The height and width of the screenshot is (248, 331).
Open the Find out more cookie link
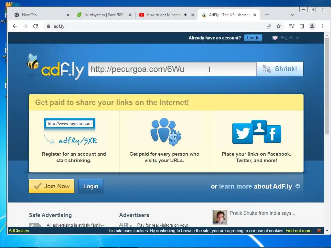(299, 231)
